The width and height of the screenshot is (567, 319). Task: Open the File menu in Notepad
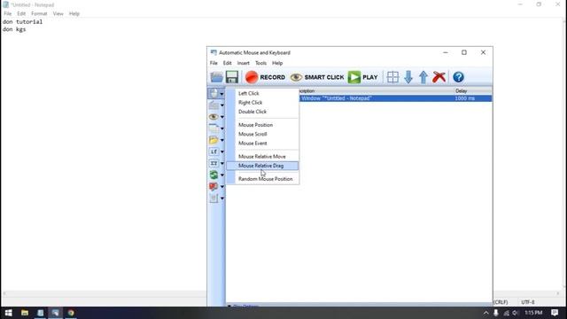pos(8,14)
